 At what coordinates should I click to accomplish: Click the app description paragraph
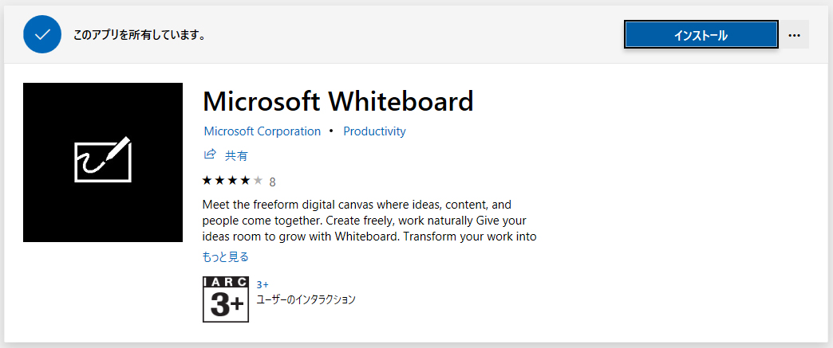[369, 220]
